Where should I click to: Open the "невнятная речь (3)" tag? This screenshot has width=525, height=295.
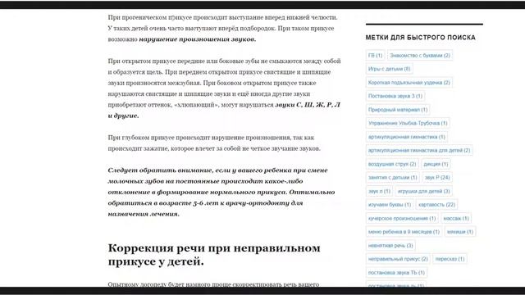click(x=390, y=245)
